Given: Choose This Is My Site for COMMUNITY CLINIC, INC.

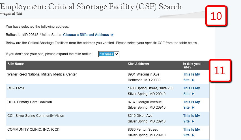Looking at the screenshot, I should (x=191, y=130).
